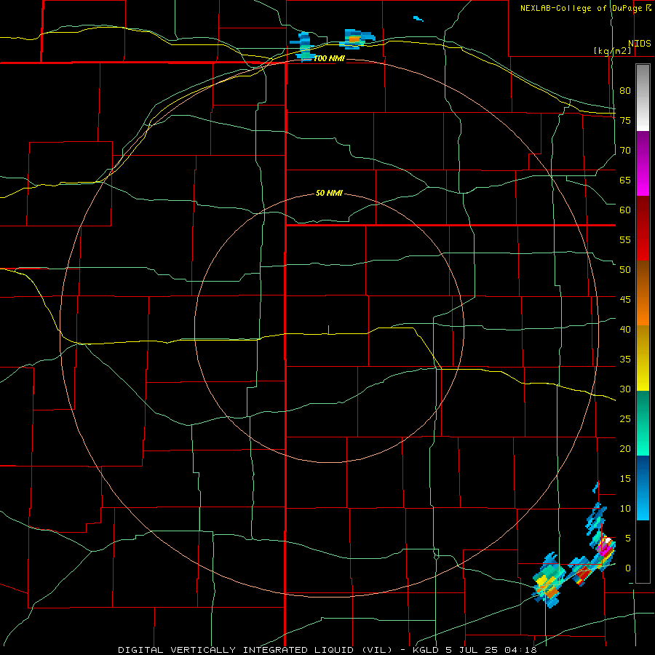Click the 15 value on the color scale

point(625,479)
